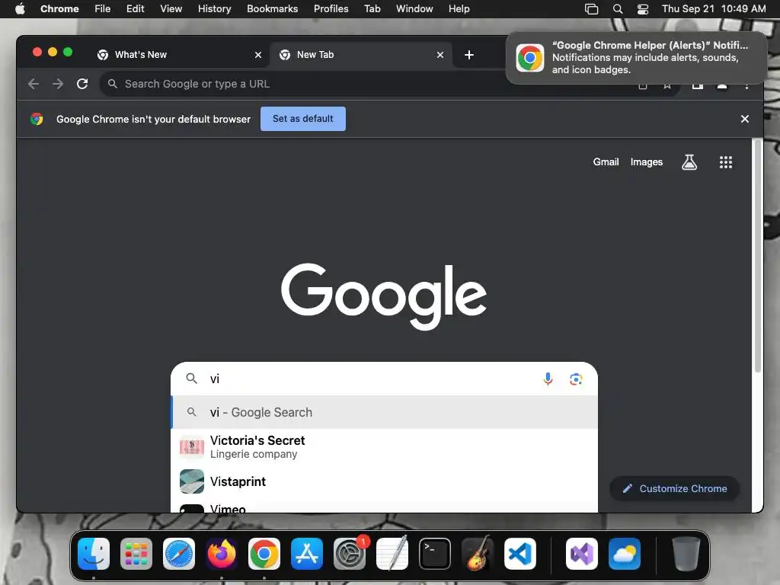
Task: Open the File menu
Action: tap(103, 8)
